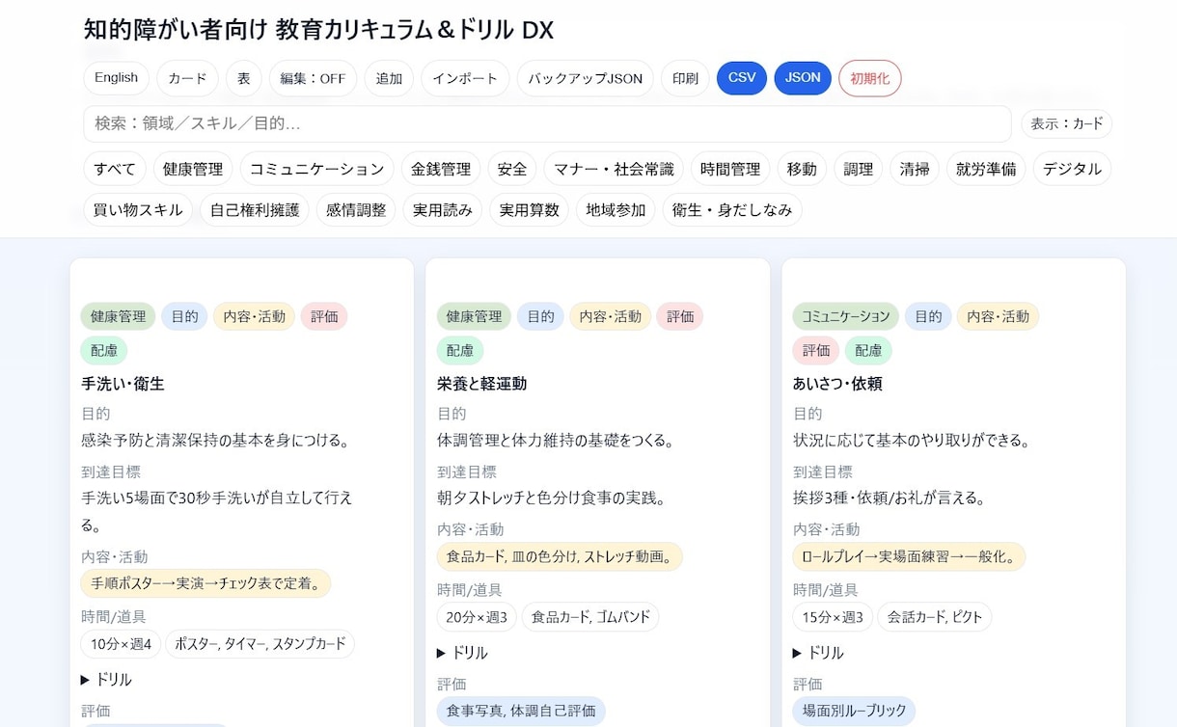The height and width of the screenshot is (727, 1177).
Task: Filter by 金銭管理 category
Action: pos(441,169)
